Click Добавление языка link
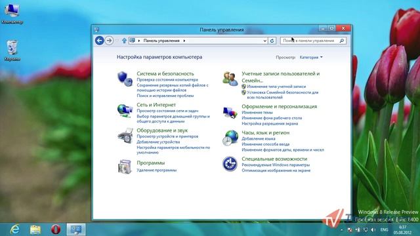The height and width of the screenshot is (236, 420). click(258, 138)
